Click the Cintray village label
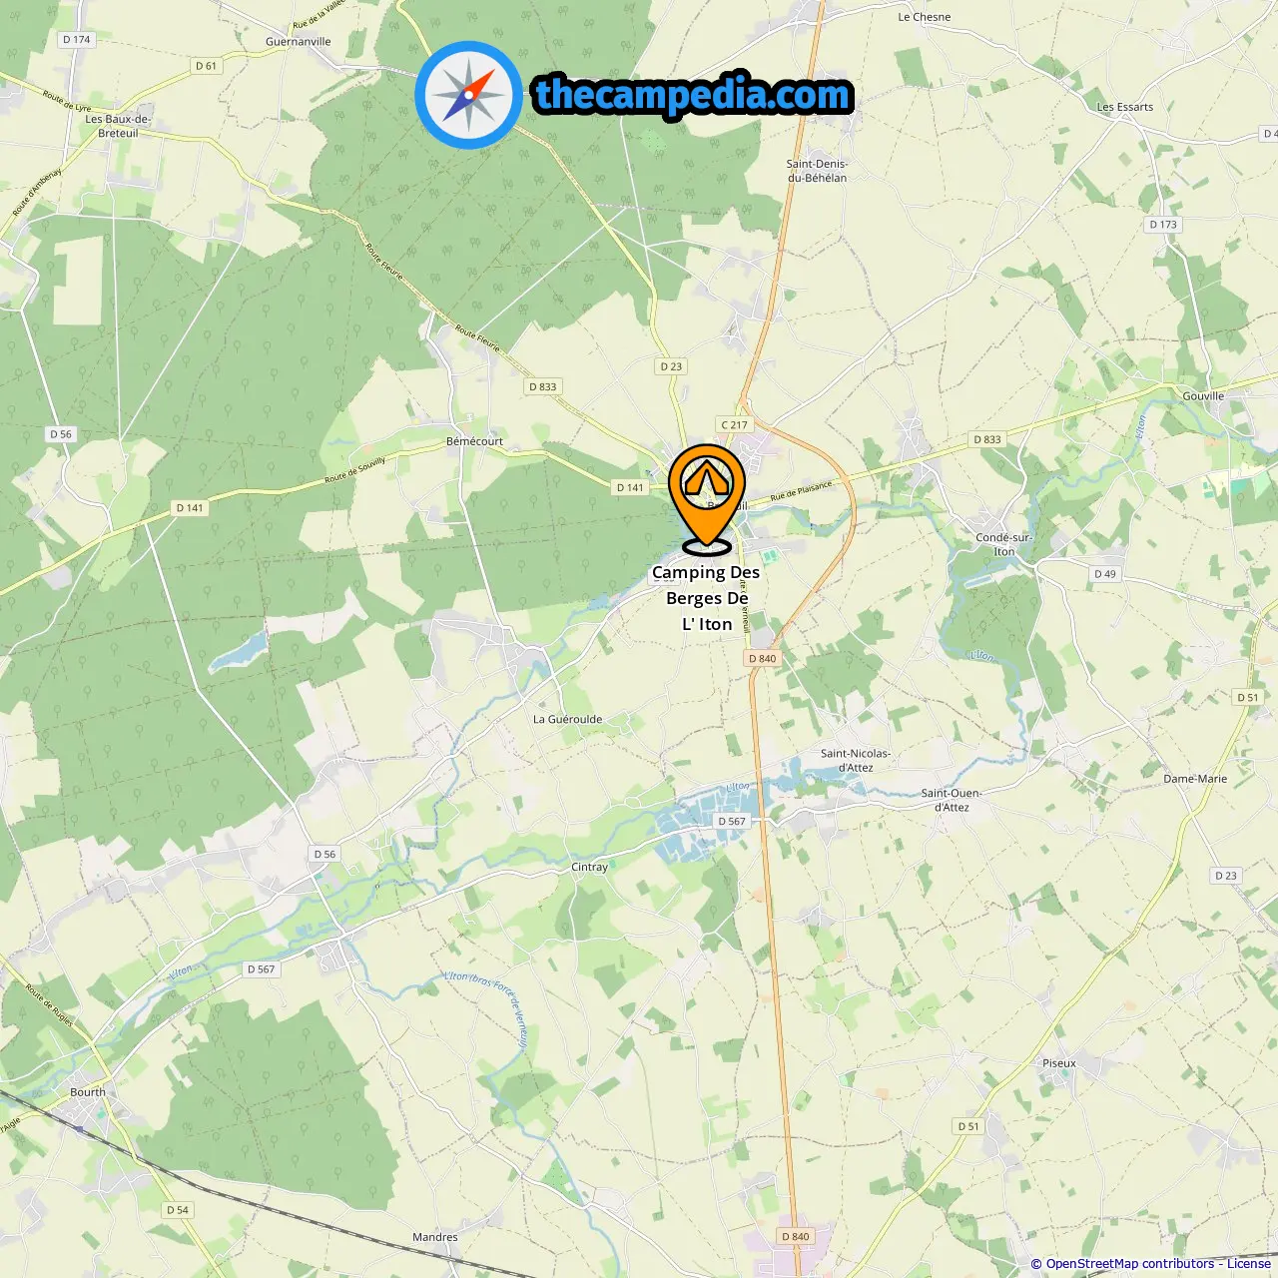The image size is (1278, 1278). pos(589,867)
